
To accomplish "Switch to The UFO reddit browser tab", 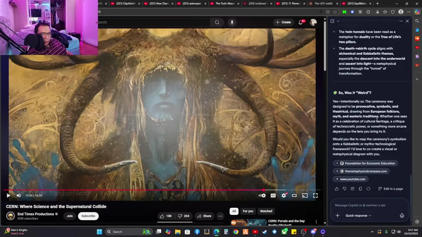I will click(x=323, y=4).
